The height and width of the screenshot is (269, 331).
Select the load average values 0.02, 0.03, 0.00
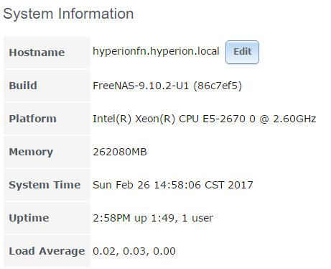point(134,251)
